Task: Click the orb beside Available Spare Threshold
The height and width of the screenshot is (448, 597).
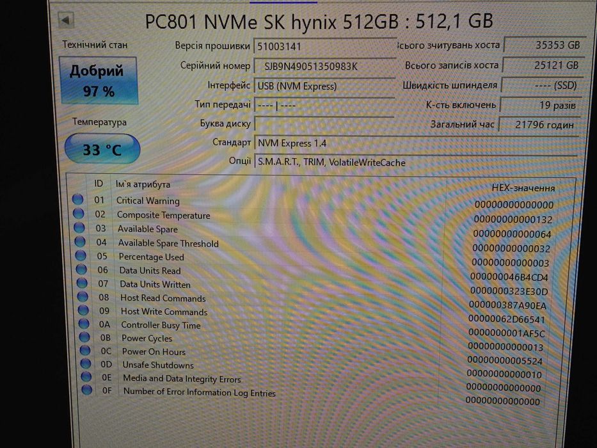Action: (x=80, y=241)
